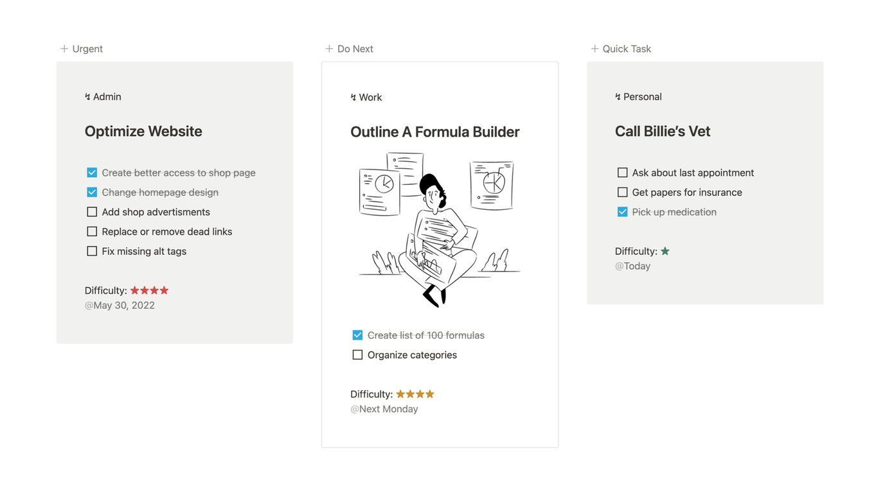Click the illustration in the Formula Builder card
This screenshot has width=878, height=493.
(439, 229)
